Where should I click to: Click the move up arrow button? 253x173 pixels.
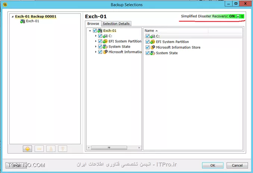[x=51, y=149]
